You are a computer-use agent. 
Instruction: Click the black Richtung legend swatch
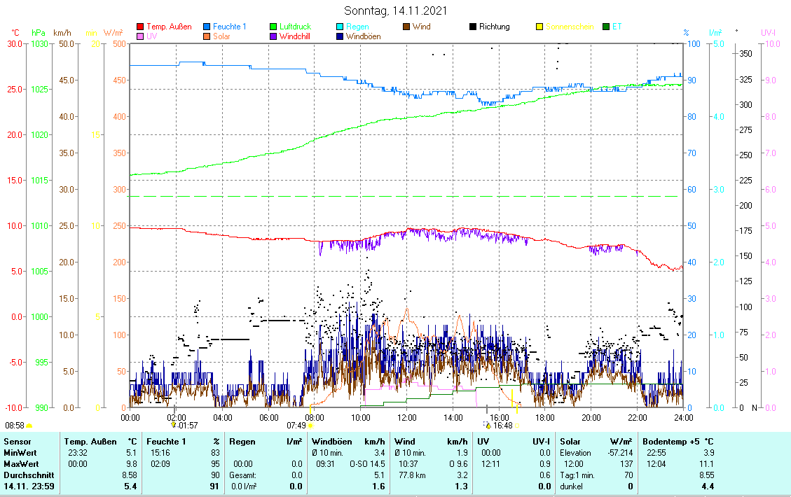pyautogui.click(x=473, y=27)
